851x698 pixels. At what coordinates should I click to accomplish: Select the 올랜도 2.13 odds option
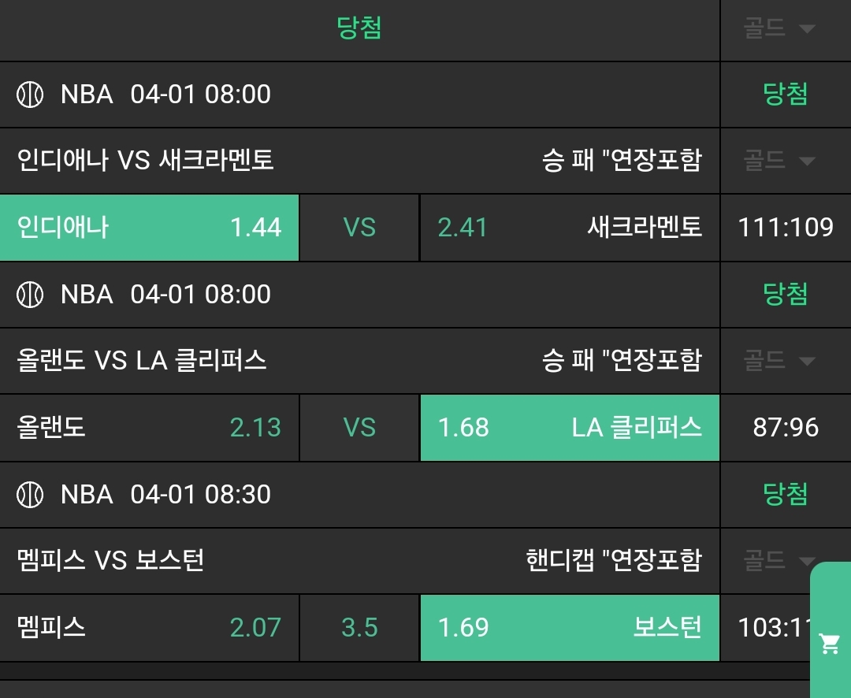[149, 428]
